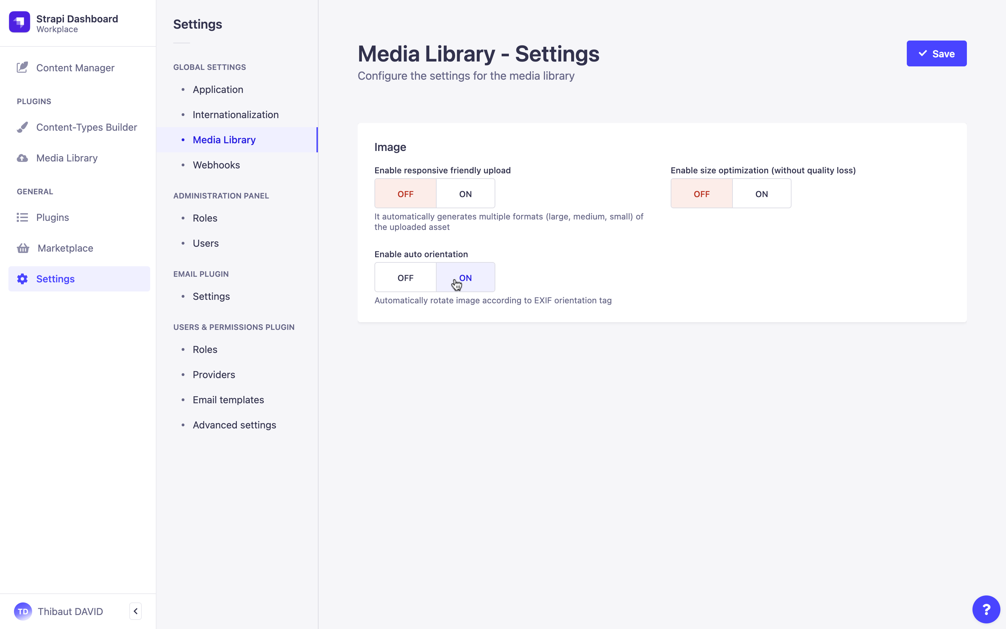Open Internationalization settings
The width and height of the screenshot is (1006, 629).
[236, 114]
